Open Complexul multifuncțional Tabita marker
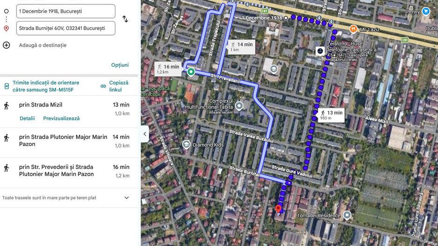 pyautogui.click(x=239, y=106)
